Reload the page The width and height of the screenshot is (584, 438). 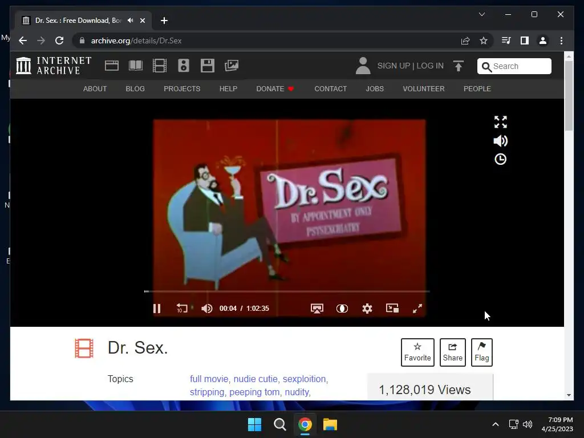point(59,40)
